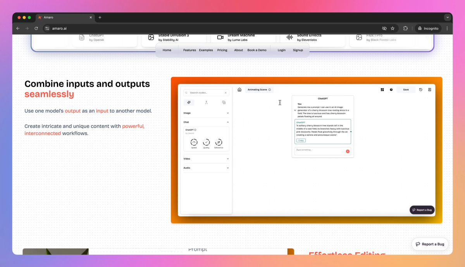Open the Chrome three-dot menu
This screenshot has width=465, height=267.
point(447,28)
